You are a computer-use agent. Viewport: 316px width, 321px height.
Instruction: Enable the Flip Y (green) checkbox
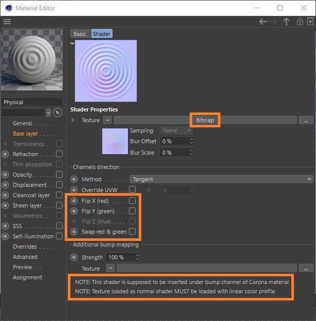(132, 211)
